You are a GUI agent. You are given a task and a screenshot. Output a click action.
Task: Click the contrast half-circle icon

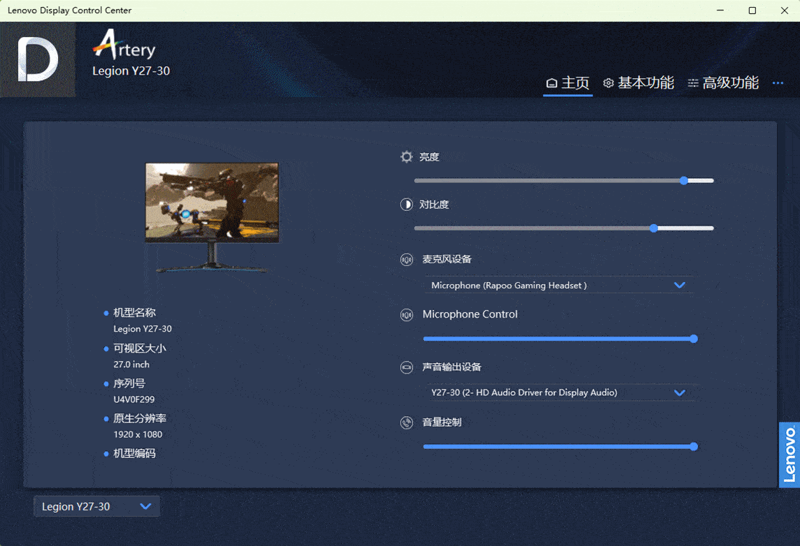(x=406, y=205)
